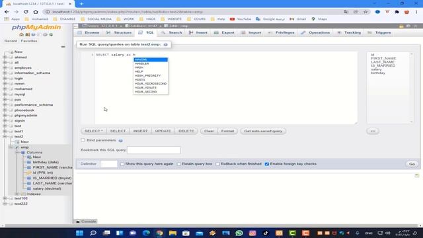Open Instagram from taskbar
Screen dimensions: 423x238
pos(252,233)
